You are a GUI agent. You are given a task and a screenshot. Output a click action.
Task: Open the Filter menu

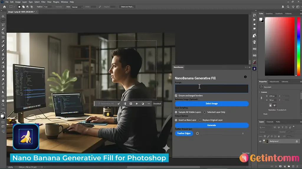click(43, 2)
